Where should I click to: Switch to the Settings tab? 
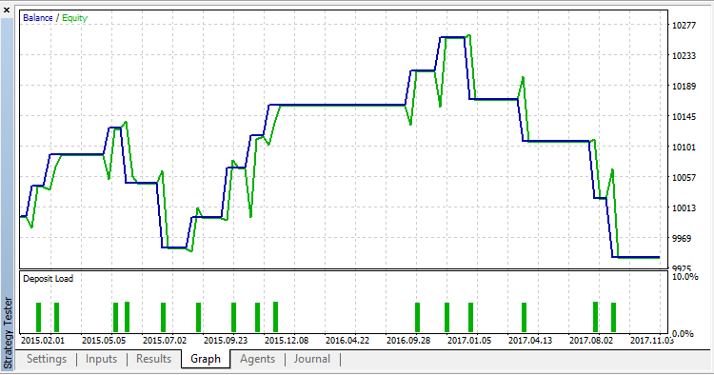point(47,359)
